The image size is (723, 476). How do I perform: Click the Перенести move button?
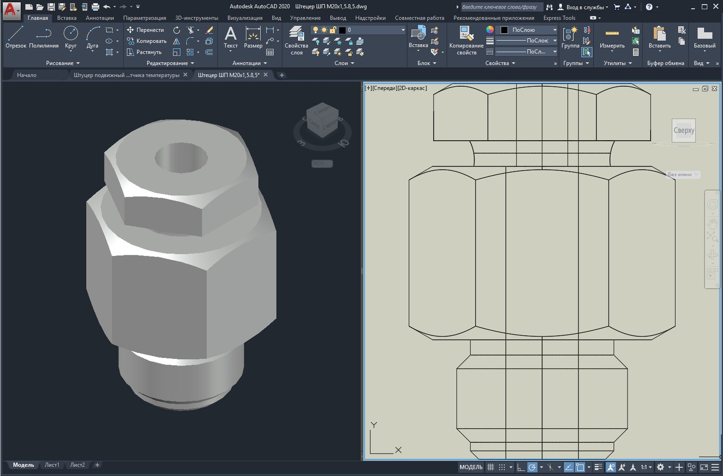click(146, 30)
